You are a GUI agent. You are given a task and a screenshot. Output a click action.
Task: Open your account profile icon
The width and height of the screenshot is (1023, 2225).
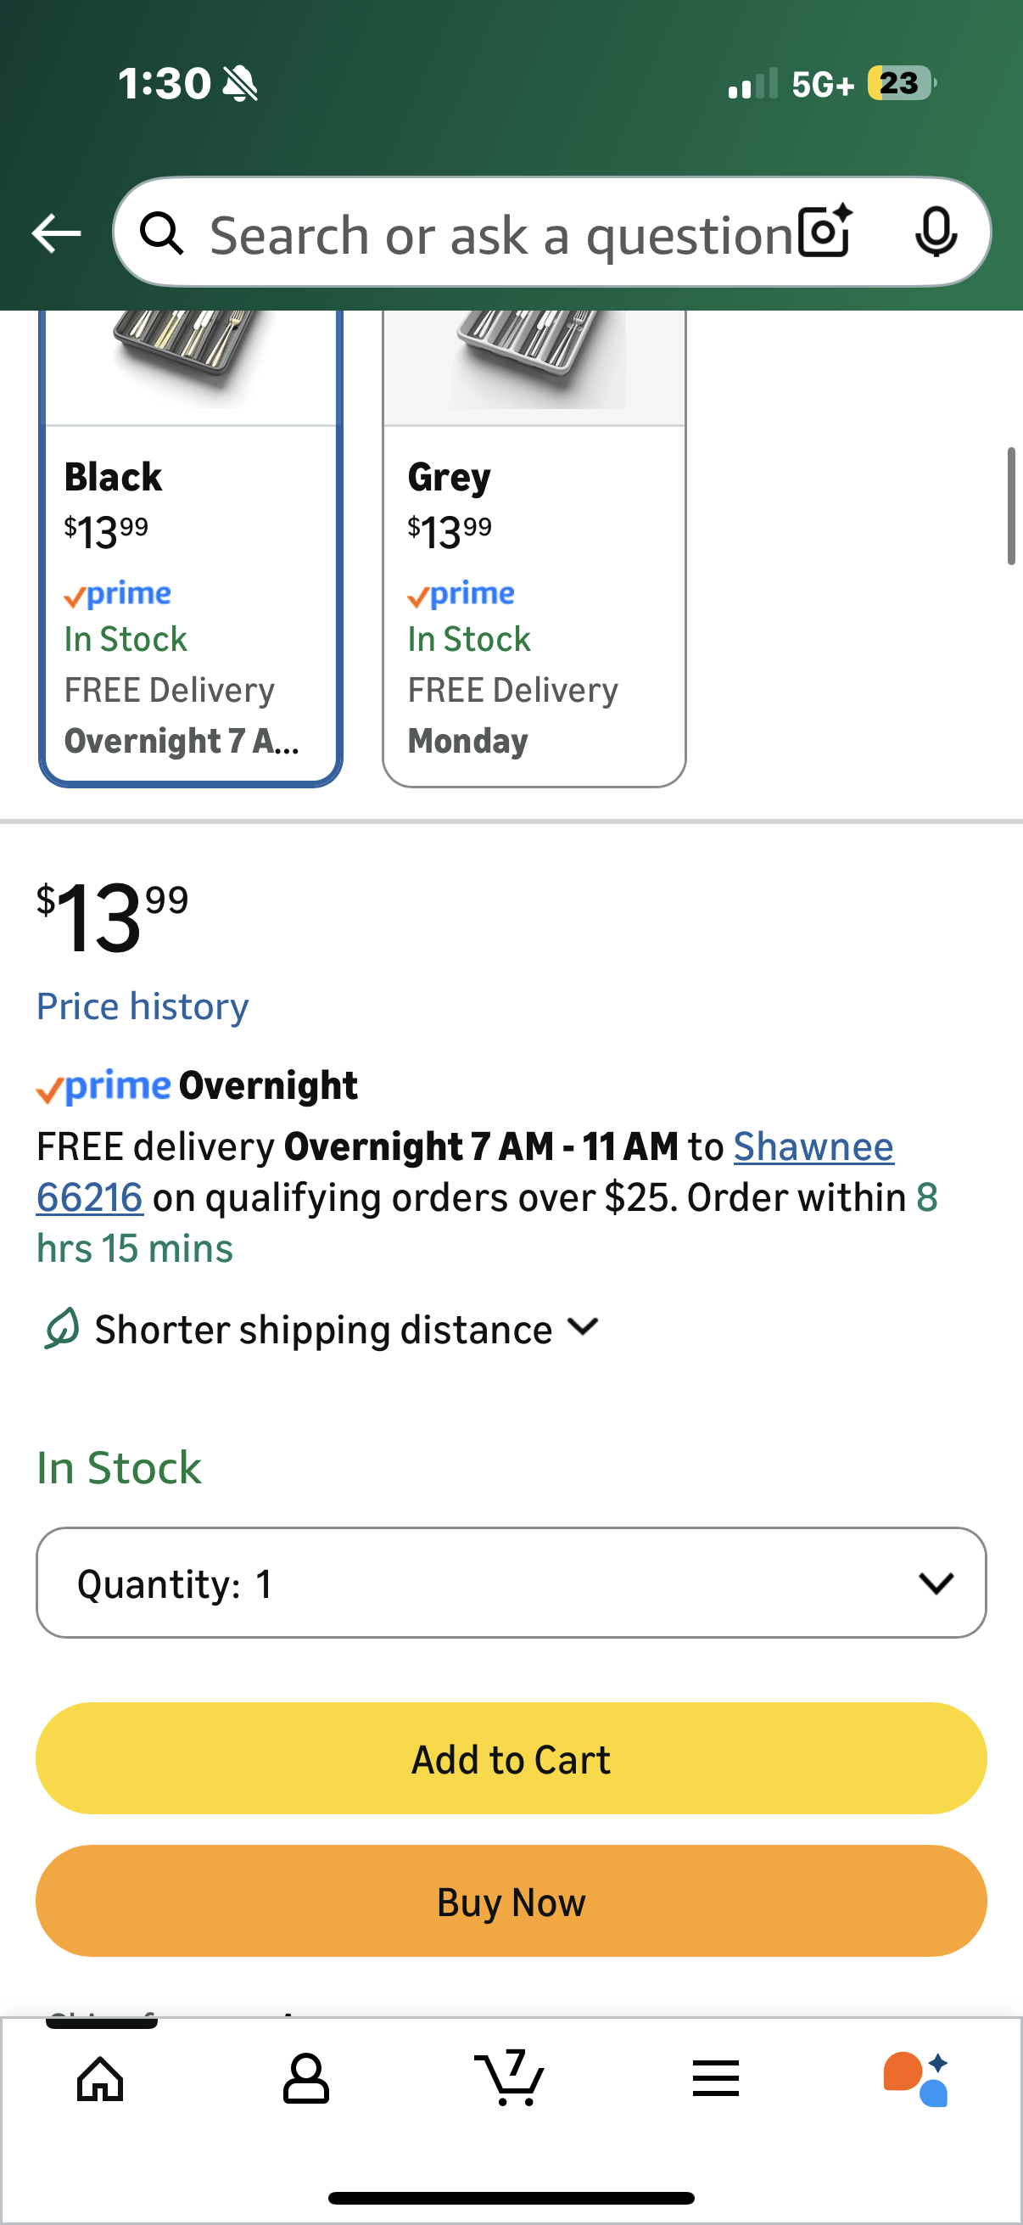(305, 2079)
